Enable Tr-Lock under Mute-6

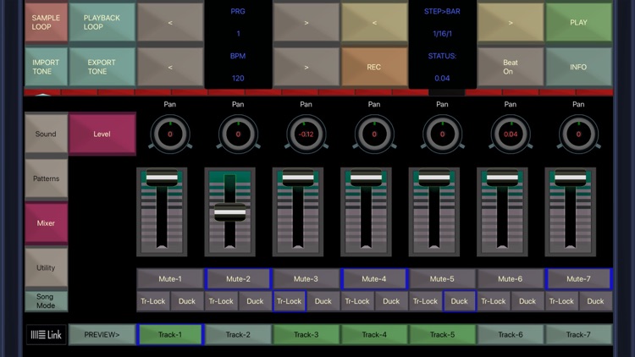[494, 301]
